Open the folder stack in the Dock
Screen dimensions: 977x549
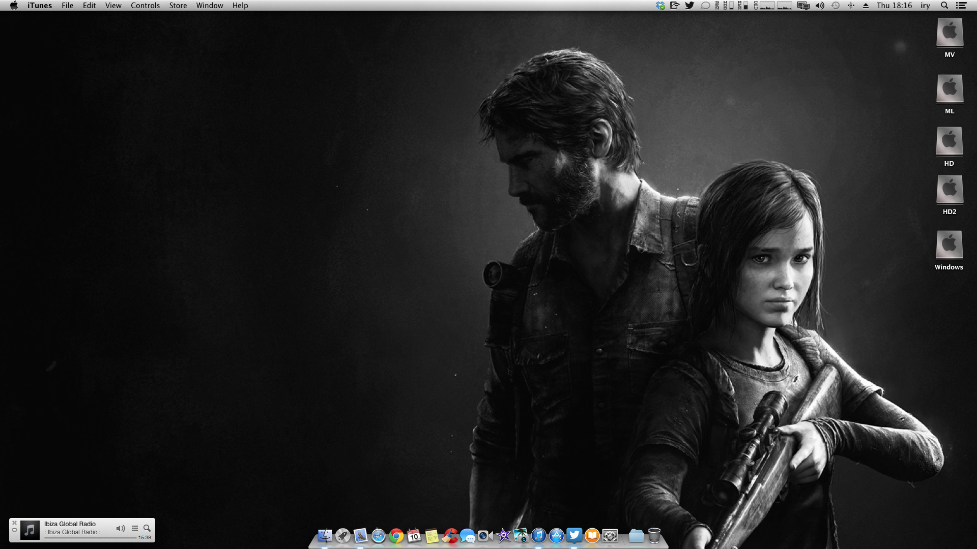[636, 535]
